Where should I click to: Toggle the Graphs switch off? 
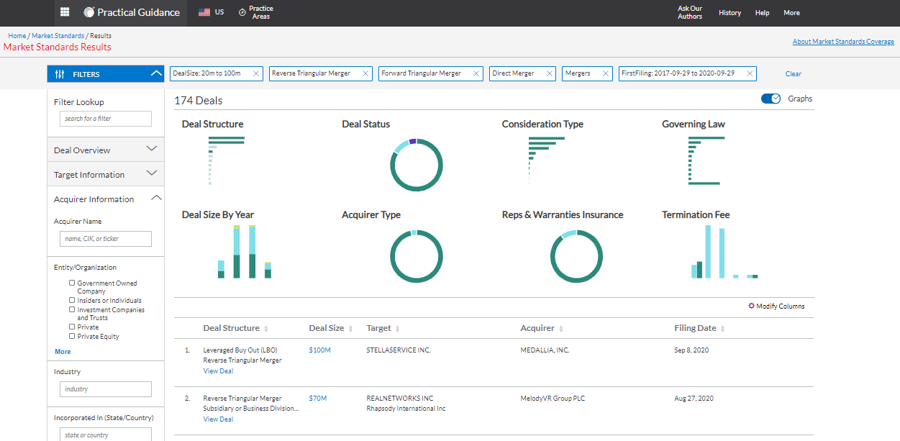pyautogui.click(x=771, y=99)
